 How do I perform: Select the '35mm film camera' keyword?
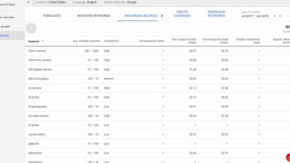tap(39, 60)
